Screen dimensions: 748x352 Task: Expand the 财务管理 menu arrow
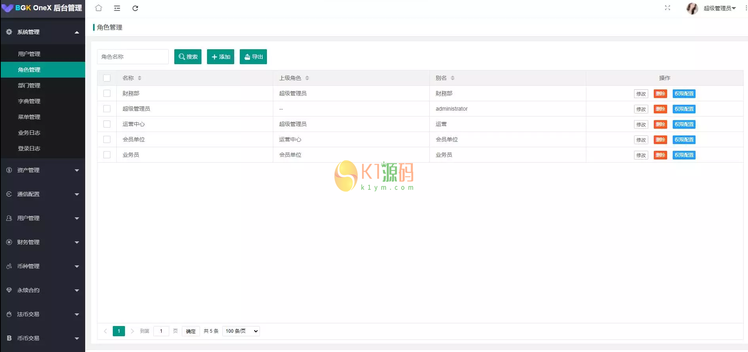point(77,243)
